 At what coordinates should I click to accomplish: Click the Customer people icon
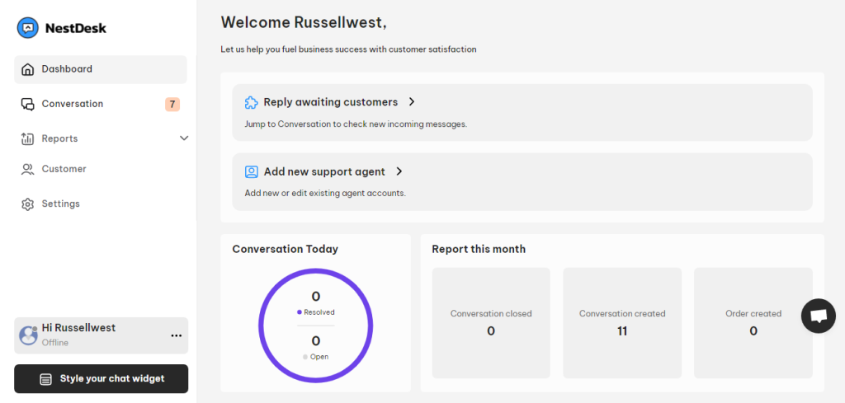point(27,170)
